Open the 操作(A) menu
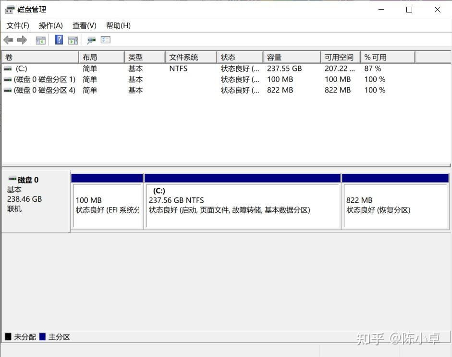 click(50, 25)
